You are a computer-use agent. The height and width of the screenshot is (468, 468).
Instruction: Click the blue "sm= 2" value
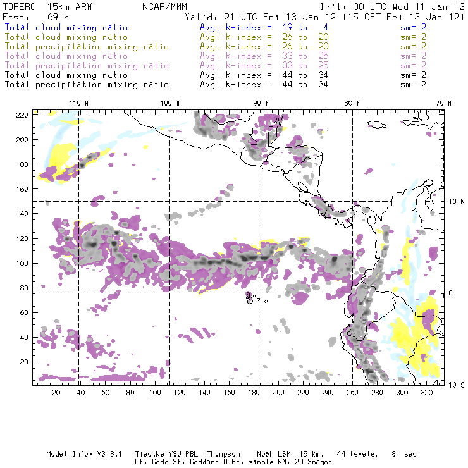(413, 28)
